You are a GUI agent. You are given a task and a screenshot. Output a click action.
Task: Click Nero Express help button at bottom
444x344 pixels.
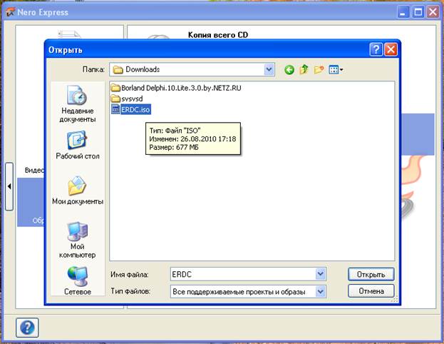tap(27, 328)
